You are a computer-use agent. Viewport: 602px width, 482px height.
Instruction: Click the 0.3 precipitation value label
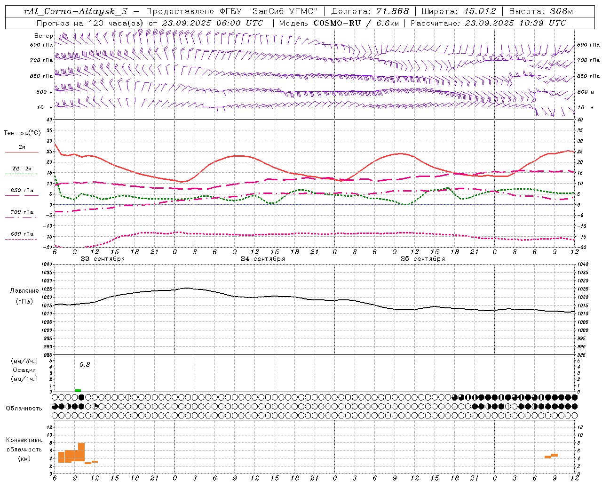click(85, 364)
